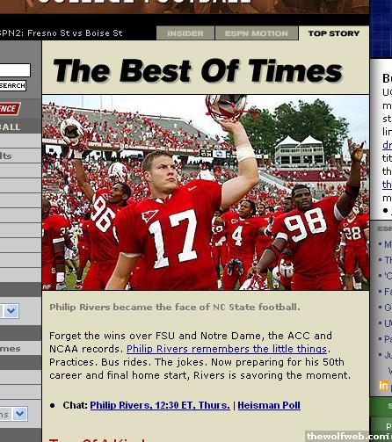Click 'The Best Of Times' headline
The image size is (392, 442).
198,70
